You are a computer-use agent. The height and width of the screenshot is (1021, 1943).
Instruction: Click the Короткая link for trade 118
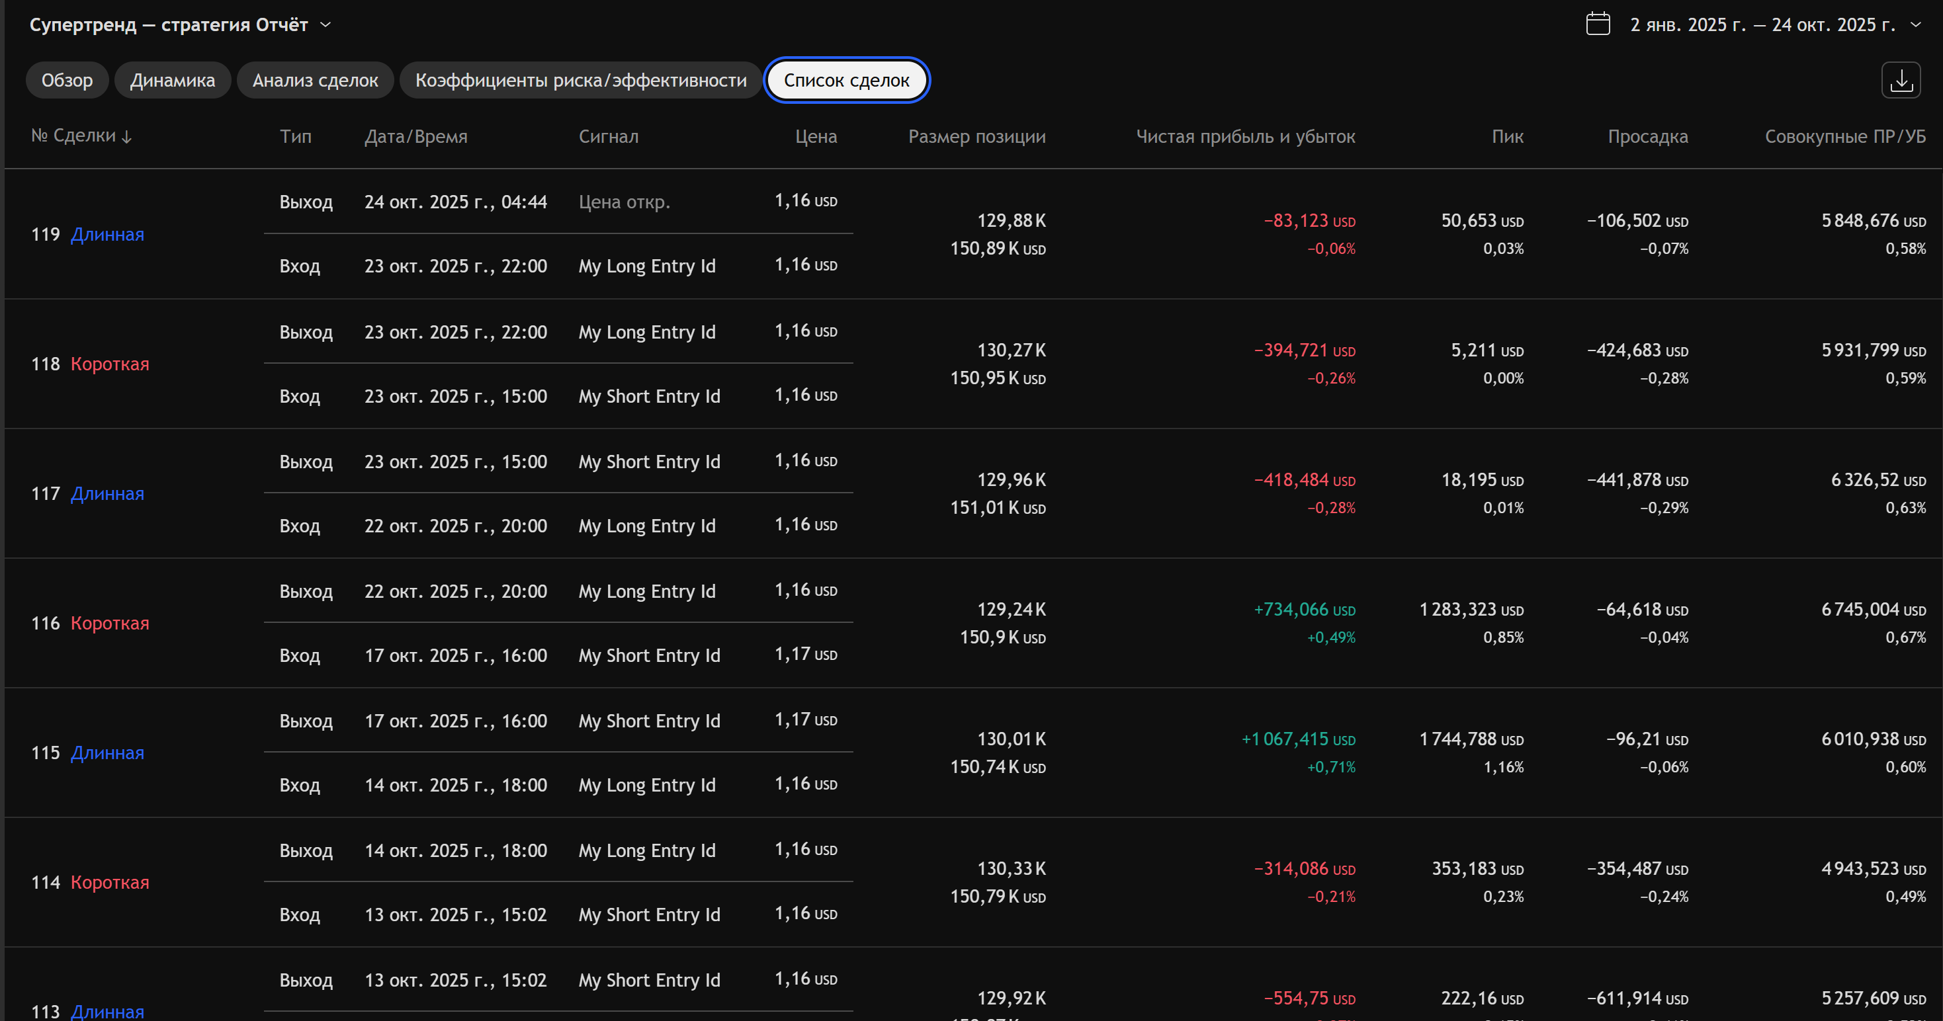pos(110,364)
